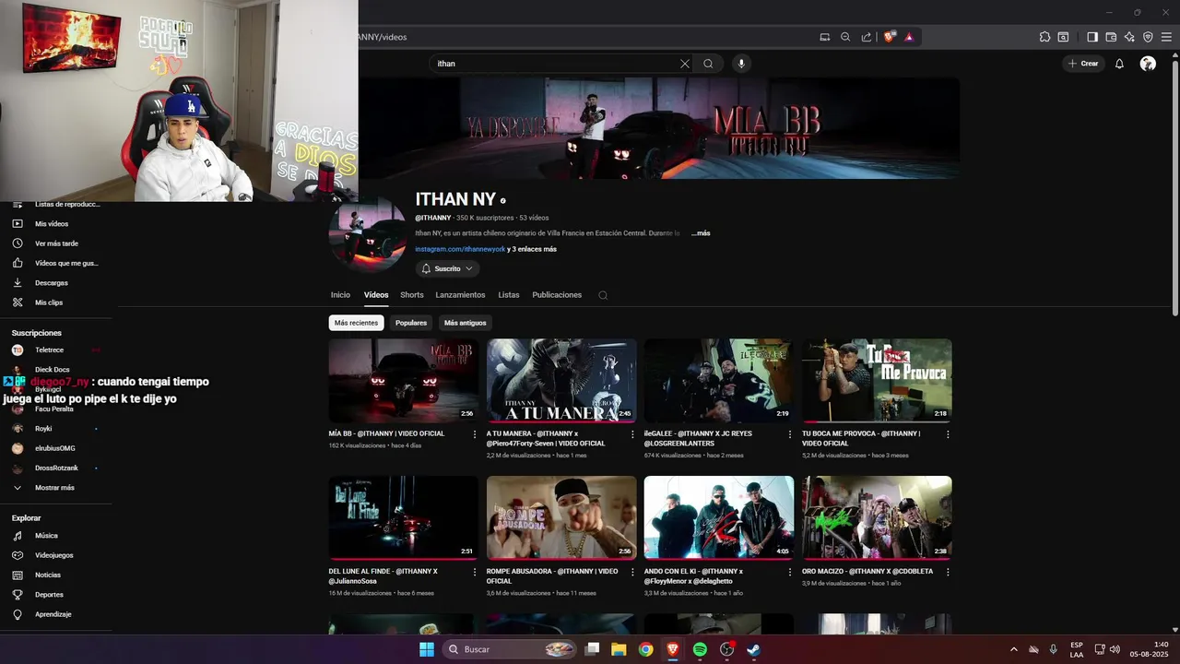
Task: Open the Leo AI sparkle icon
Action: pyautogui.click(x=1129, y=37)
